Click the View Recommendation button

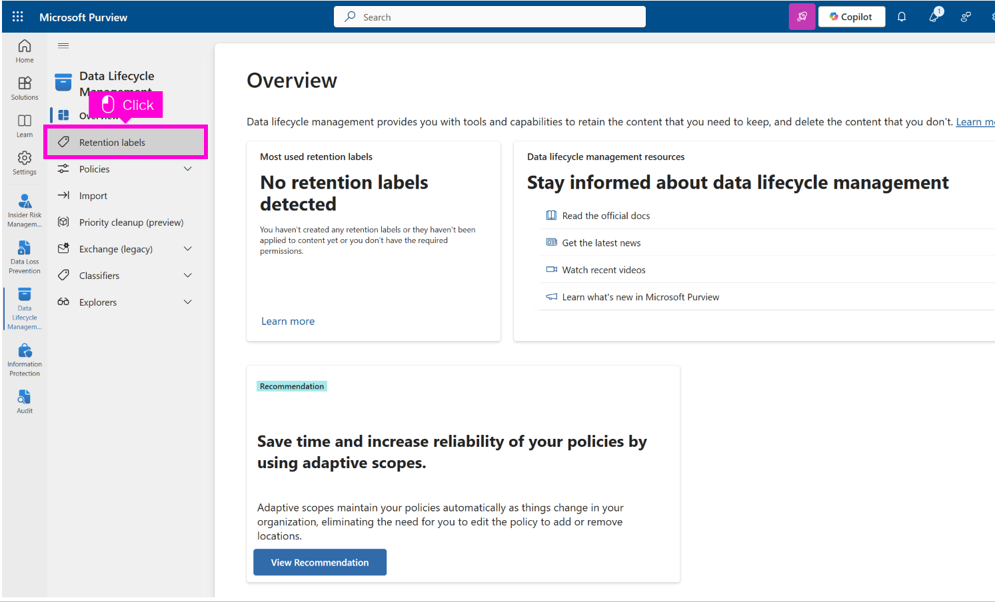(x=320, y=563)
